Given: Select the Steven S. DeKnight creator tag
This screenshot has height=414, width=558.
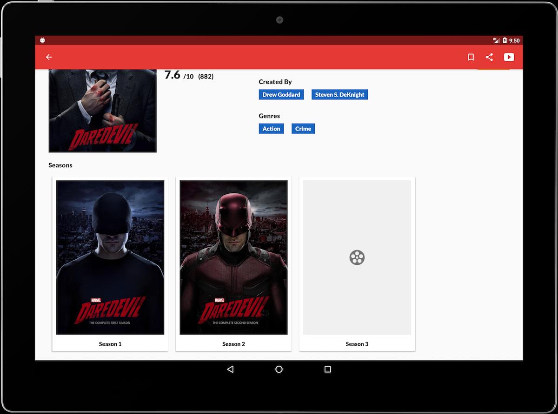Looking at the screenshot, I should [x=339, y=95].
